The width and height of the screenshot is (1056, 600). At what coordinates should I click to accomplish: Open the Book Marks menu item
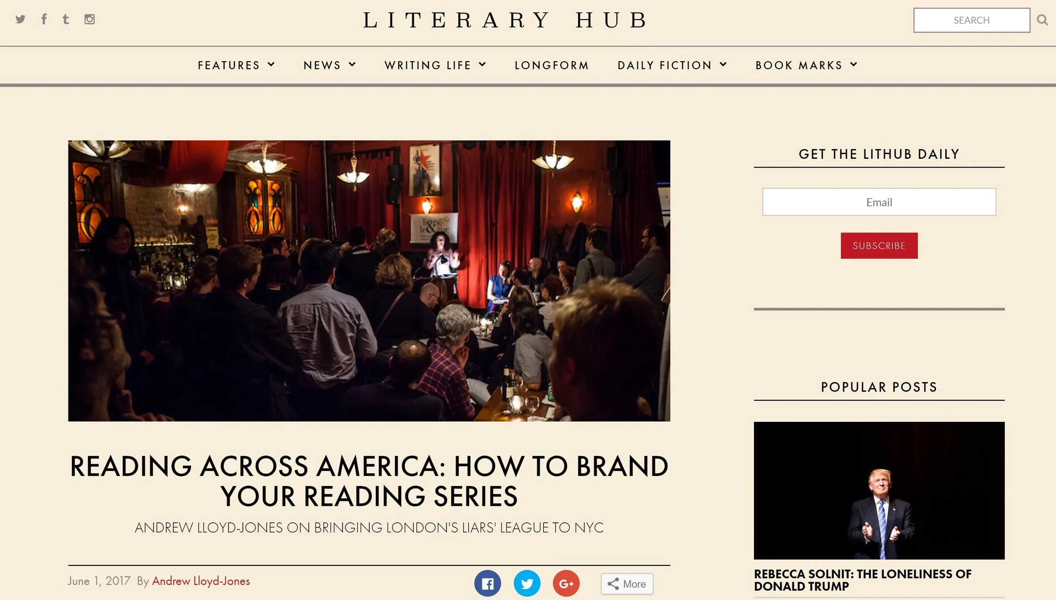coord(799,65)
